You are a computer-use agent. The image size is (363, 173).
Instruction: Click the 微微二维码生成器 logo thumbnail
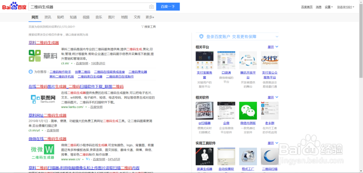(43, 152)
